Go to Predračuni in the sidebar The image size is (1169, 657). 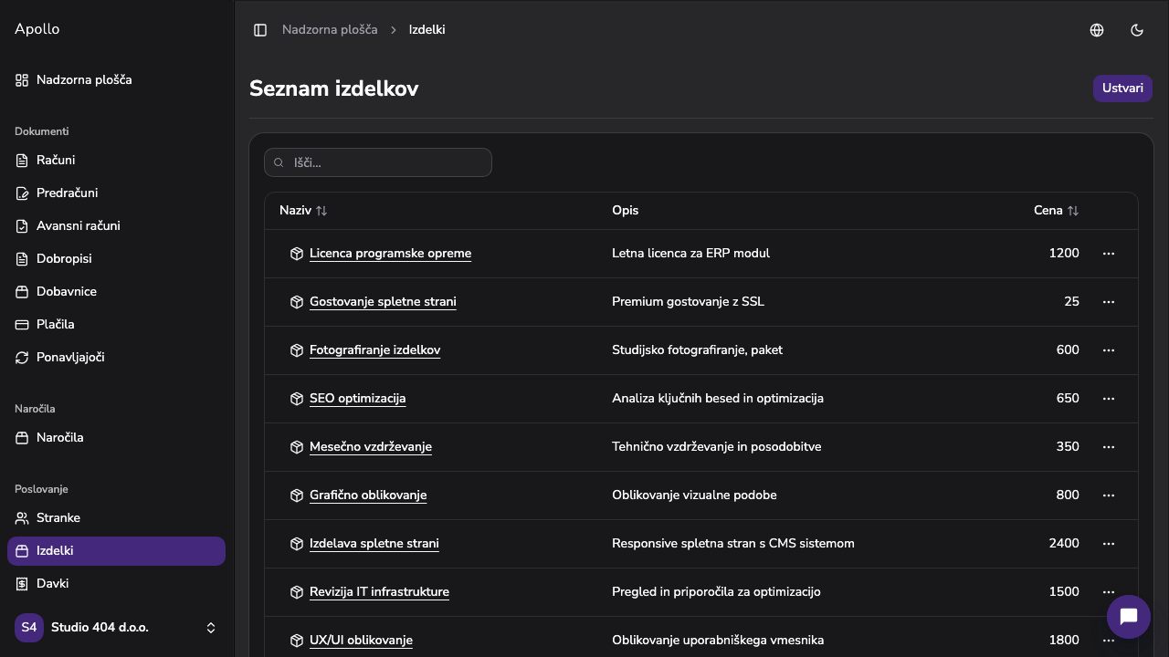tap(116, 193)
